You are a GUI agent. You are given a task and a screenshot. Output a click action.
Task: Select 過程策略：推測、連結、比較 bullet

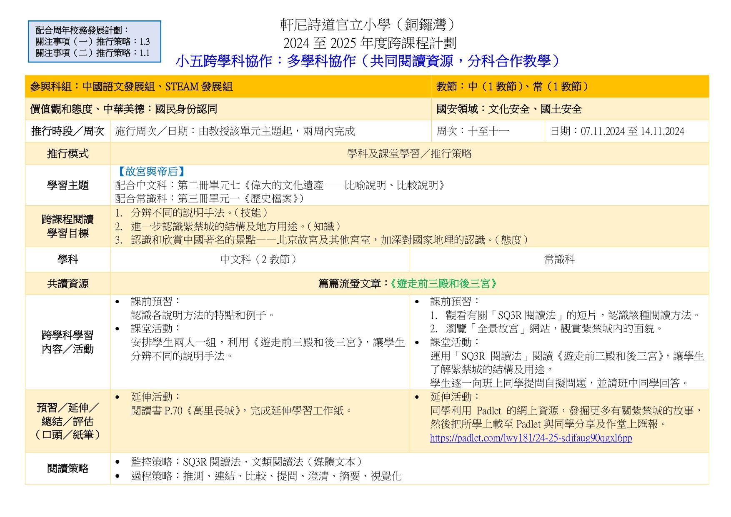(x=266, y=476)
